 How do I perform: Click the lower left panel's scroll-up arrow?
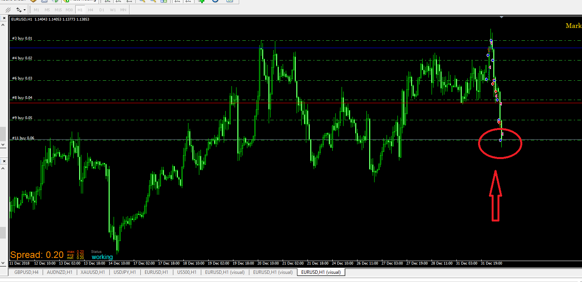[x=3, y=168]
